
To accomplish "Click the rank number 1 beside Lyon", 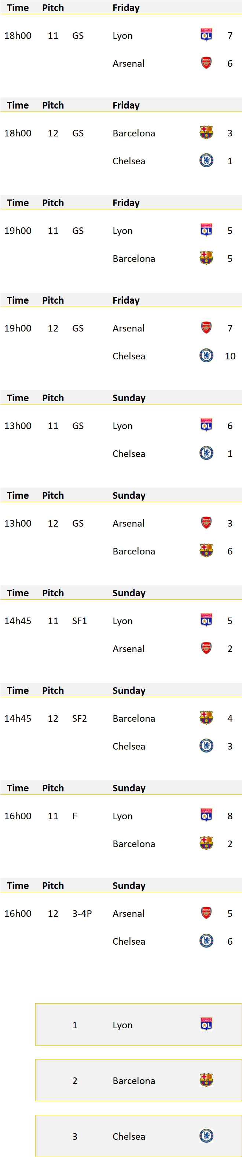I will 75,1025.
